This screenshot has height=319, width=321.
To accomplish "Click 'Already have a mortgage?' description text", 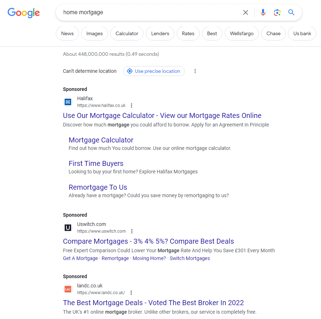I will pos(149,196).
